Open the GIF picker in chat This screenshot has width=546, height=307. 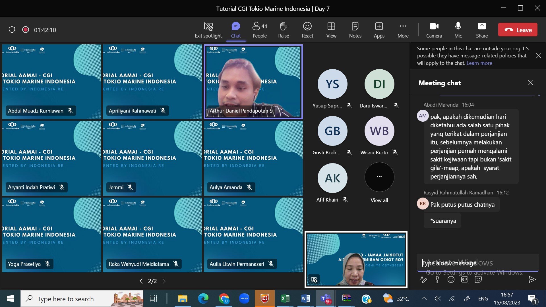click(x=465, y=280)
